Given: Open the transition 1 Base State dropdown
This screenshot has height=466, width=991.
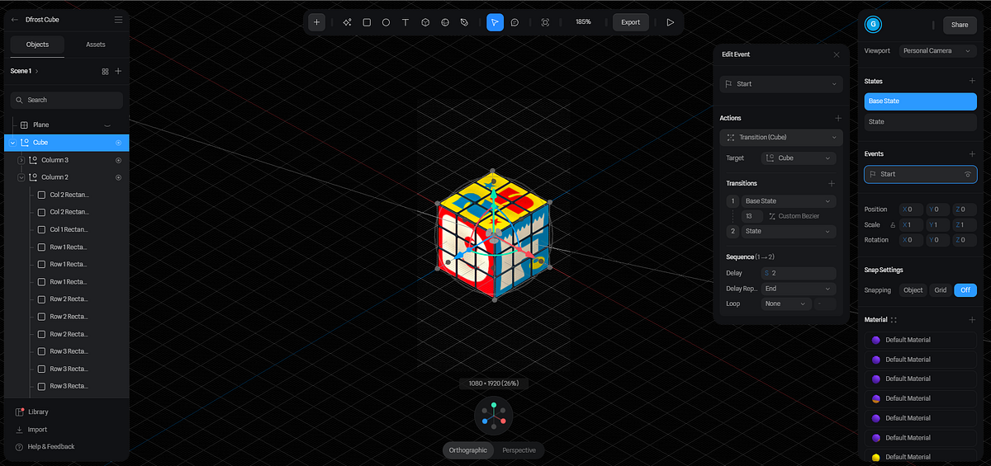Looking at the screenshot, I should coord(789,201).
